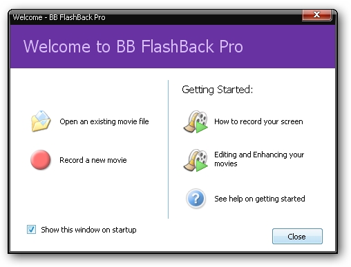Open How to record your screen tutorial
The height and width of the screenshot is (267, 351).
pos(258,121)
